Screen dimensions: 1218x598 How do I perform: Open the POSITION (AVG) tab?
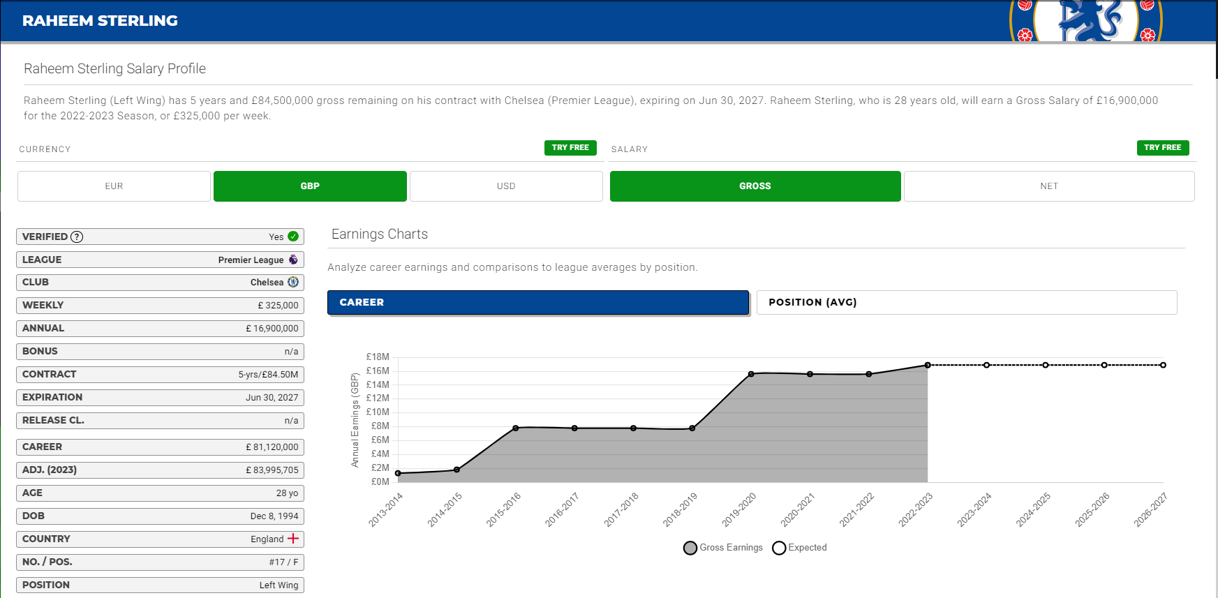(967, 302)
